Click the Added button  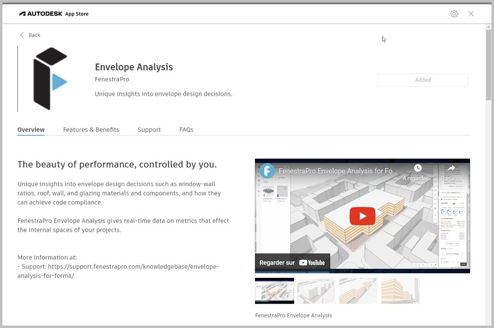tap(423, 80)
